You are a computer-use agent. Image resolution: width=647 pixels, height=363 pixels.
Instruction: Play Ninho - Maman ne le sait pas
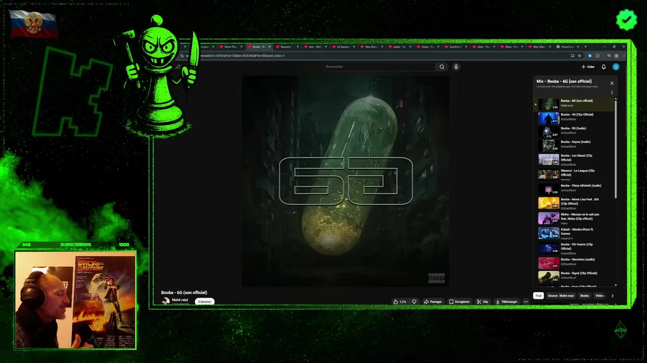tap(575, 218)
